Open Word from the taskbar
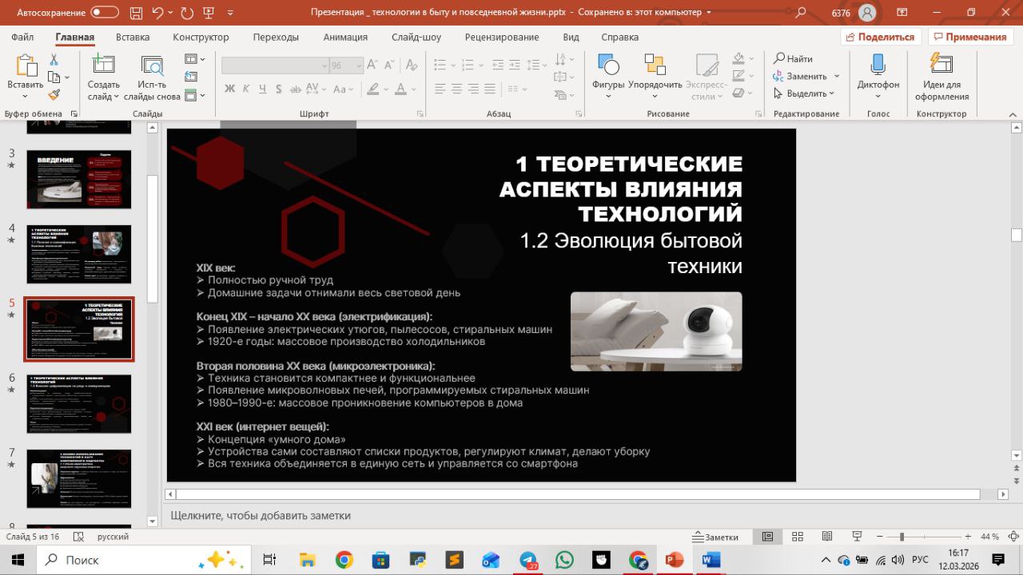This screenshot has height=575, width=1023. pos(711,560)
